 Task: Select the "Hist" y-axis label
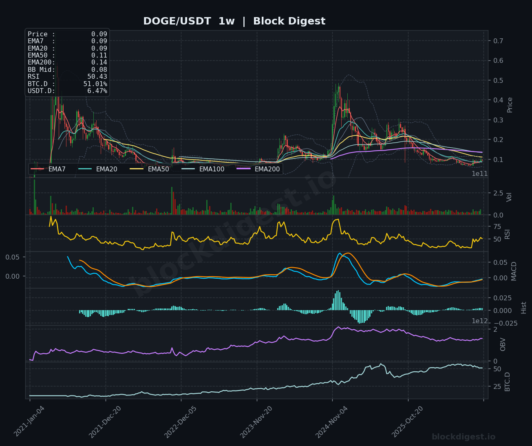[524, 308]
